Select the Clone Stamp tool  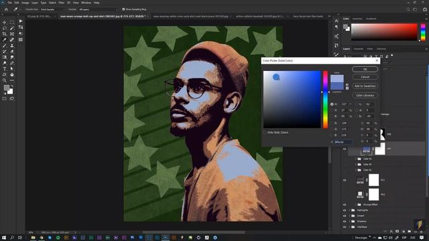point(12,46)
